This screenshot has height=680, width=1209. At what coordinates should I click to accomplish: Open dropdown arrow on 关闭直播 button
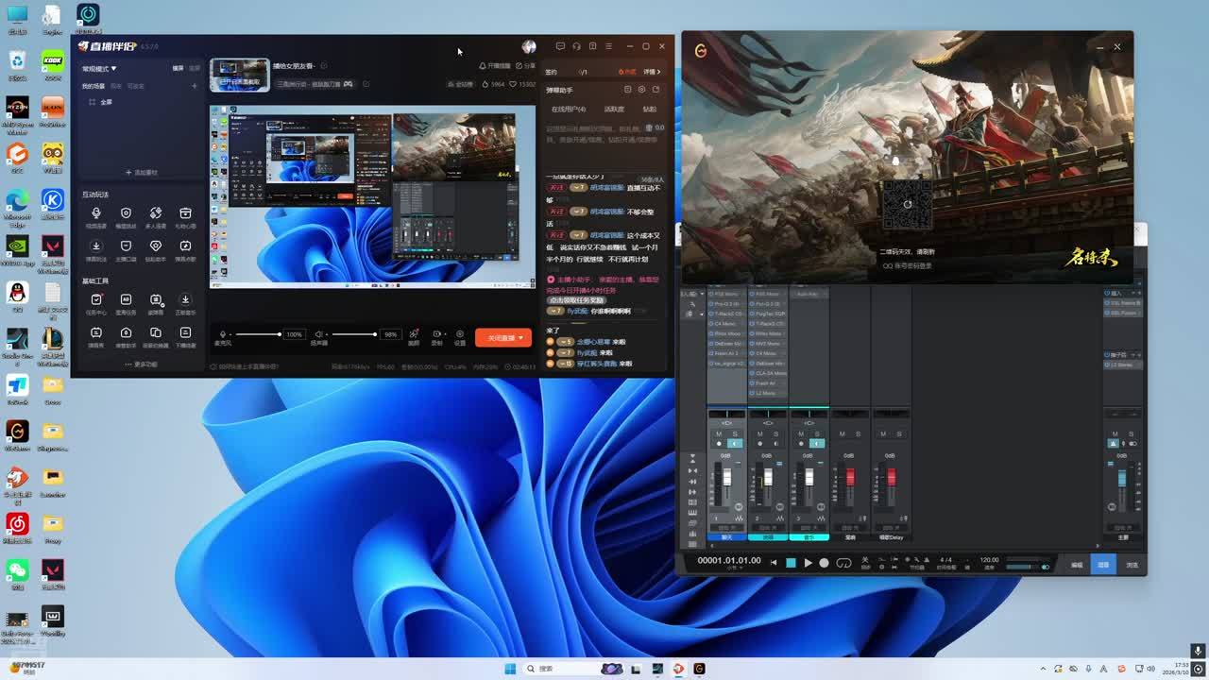pos(520,338)
